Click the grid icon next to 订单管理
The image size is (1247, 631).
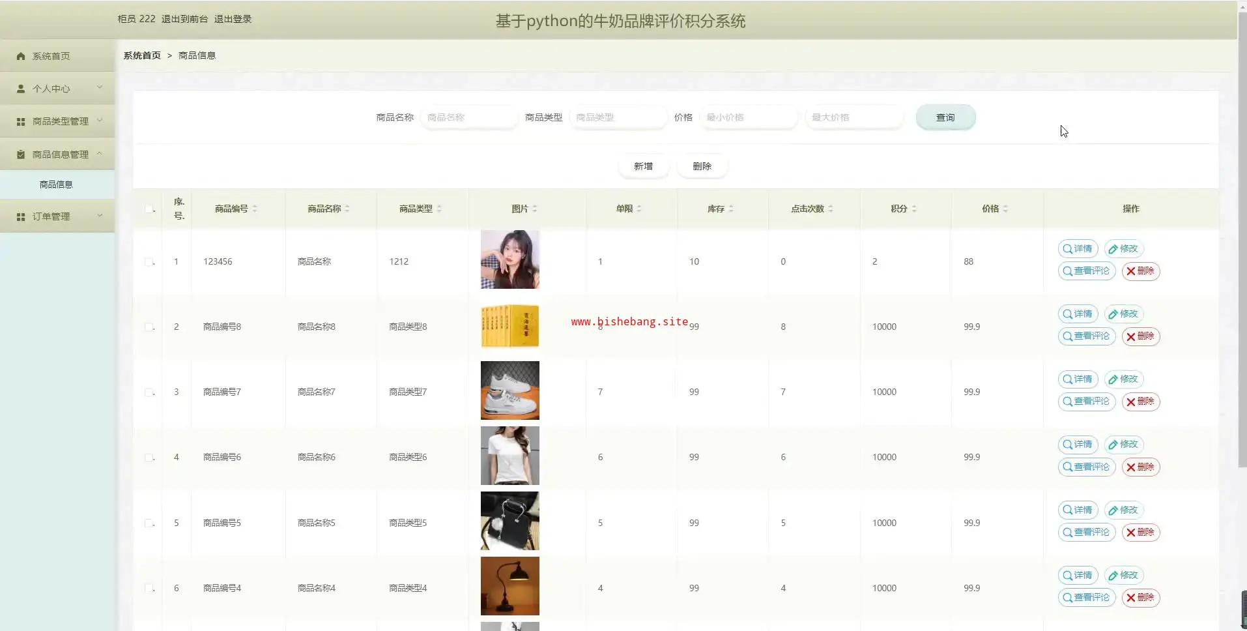click(21, 216)
